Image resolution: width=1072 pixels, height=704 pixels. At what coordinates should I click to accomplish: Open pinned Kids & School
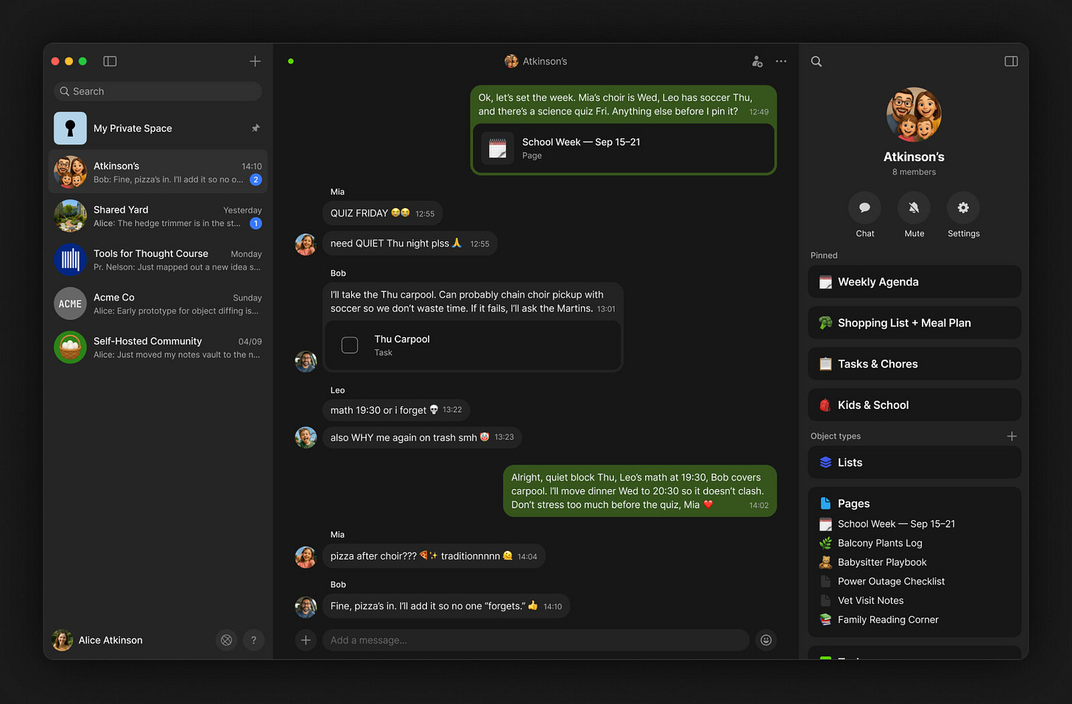[914, 405]
